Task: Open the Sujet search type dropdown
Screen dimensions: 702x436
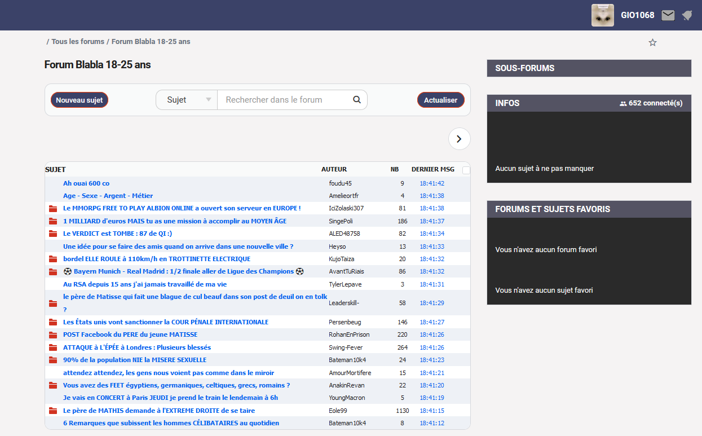Action: (187, 100)
